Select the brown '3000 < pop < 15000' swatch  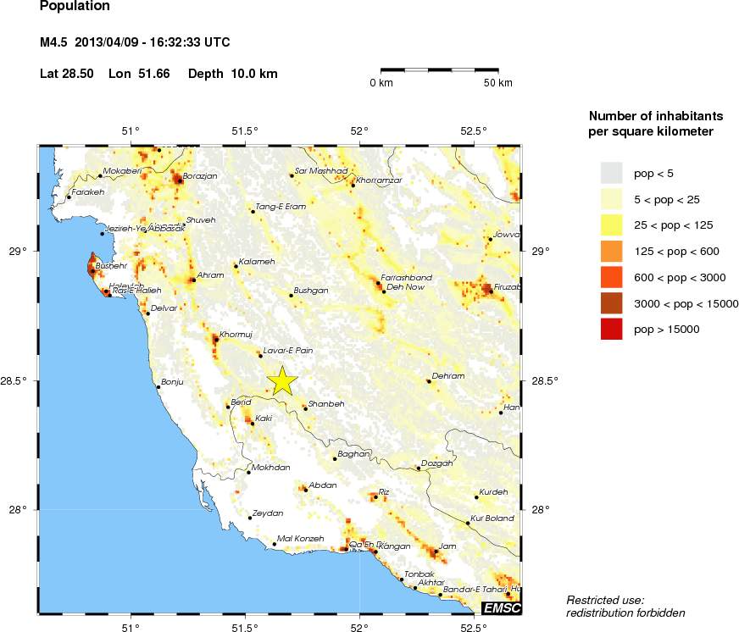[x=611, y=303]
